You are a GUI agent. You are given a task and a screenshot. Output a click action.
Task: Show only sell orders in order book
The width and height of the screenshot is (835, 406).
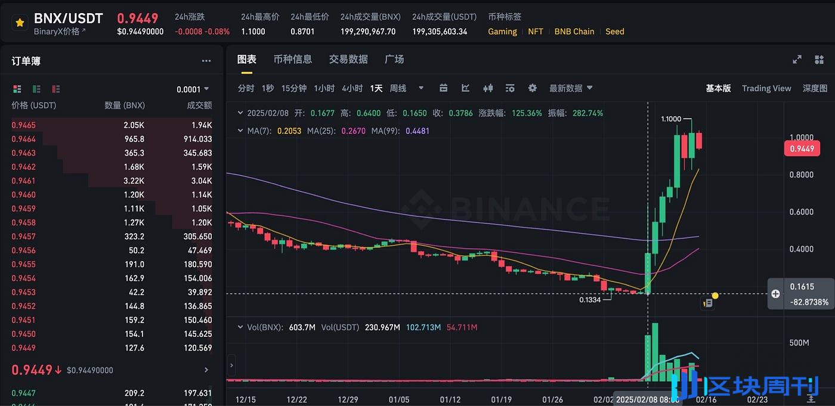(56, 89)
